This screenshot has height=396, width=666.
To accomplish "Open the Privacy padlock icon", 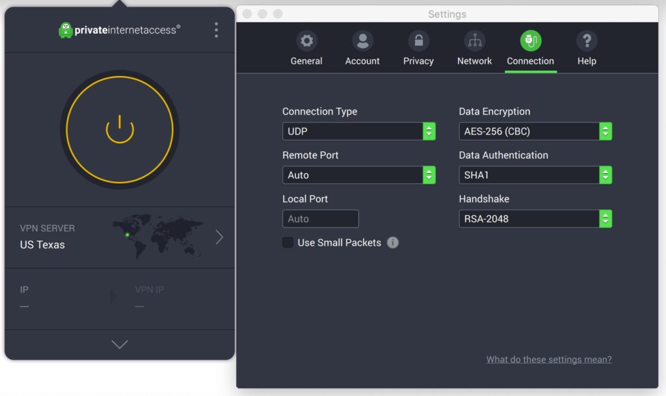I will (418, 41).
